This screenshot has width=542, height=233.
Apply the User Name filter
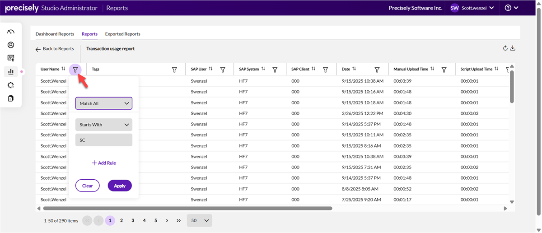pyautogui.click(x=120, y=186)
